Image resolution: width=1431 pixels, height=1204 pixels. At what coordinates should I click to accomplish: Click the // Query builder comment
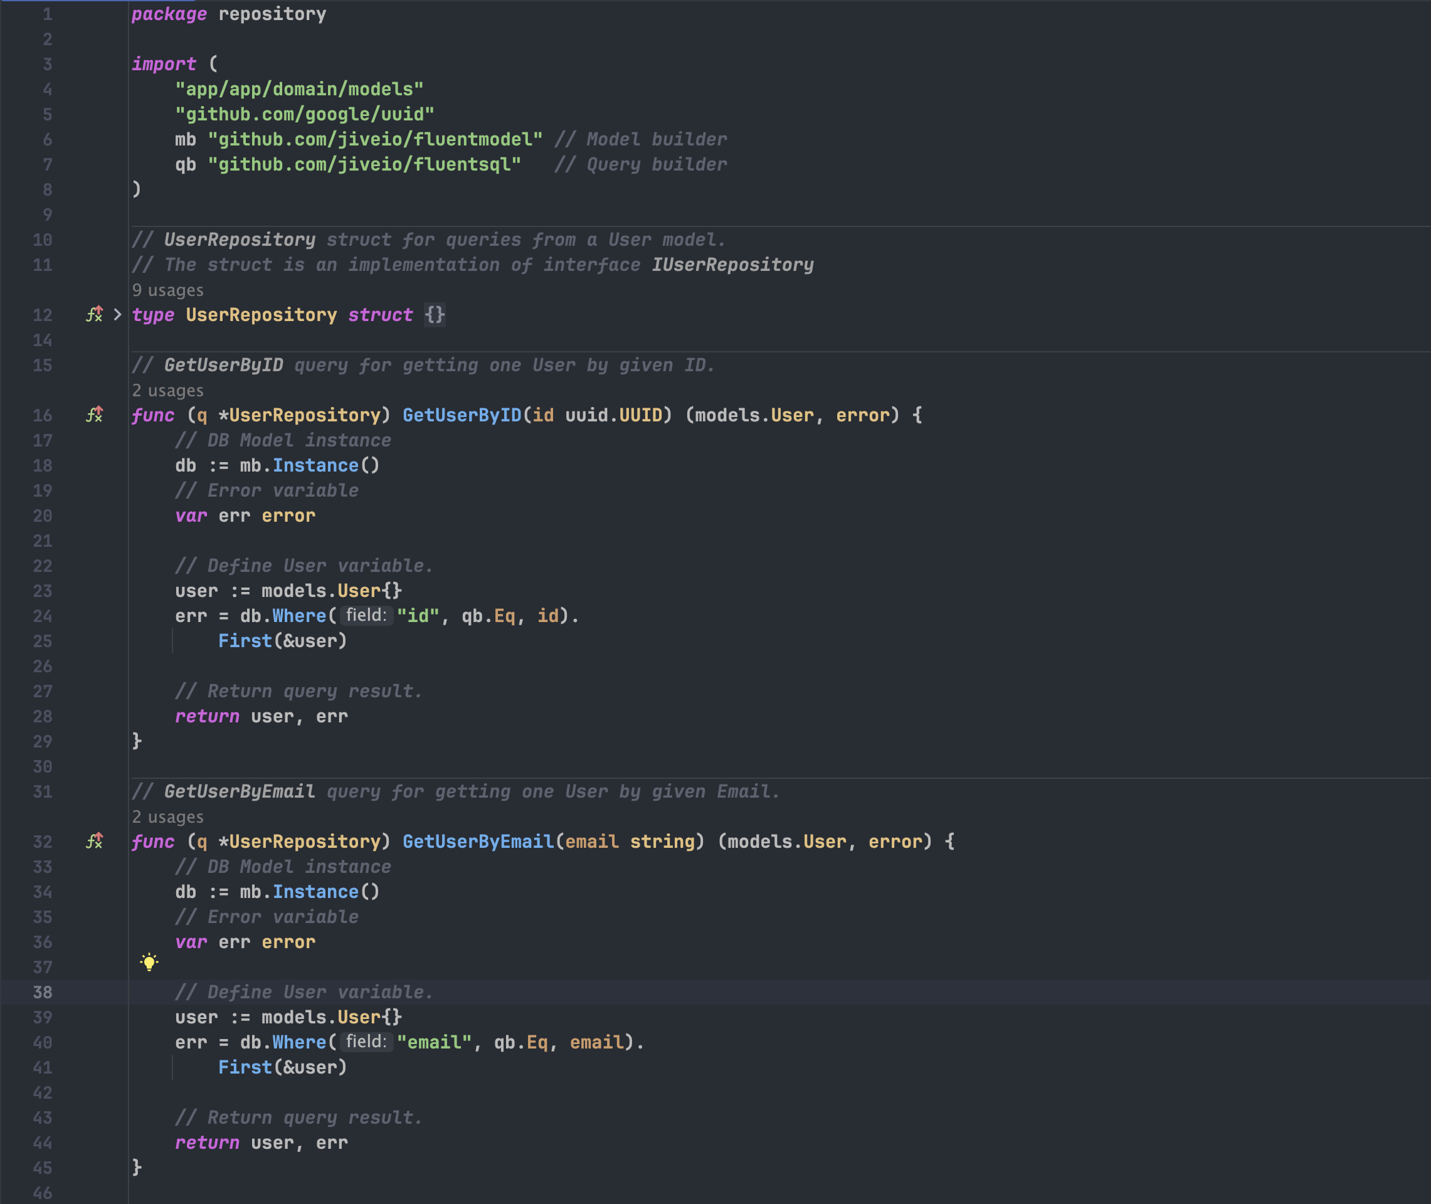[641, 164]
